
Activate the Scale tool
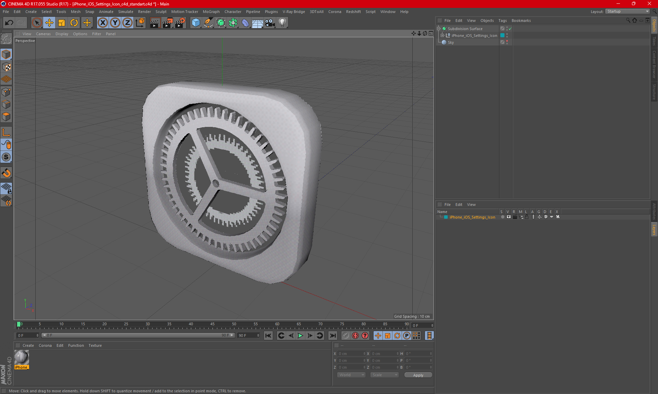click(62, 23)
